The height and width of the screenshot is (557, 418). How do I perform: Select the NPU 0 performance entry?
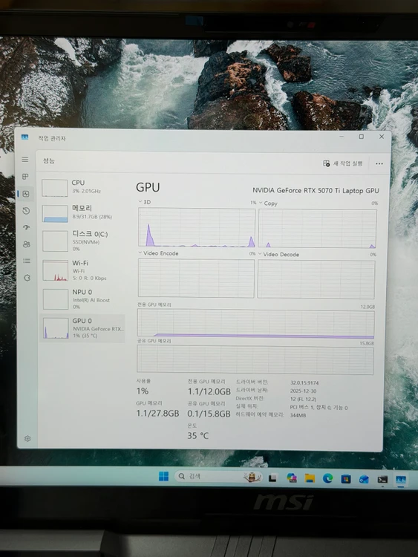click(83, 299)
